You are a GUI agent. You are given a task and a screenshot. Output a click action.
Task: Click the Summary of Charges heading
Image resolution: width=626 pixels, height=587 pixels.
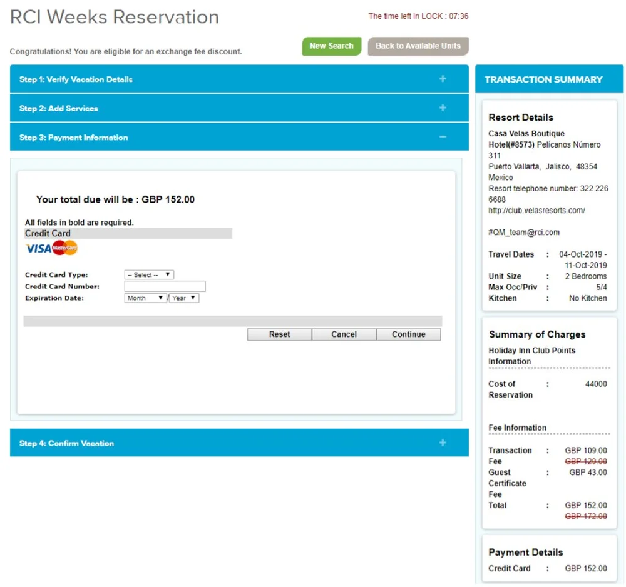click(x=537, y=334)
